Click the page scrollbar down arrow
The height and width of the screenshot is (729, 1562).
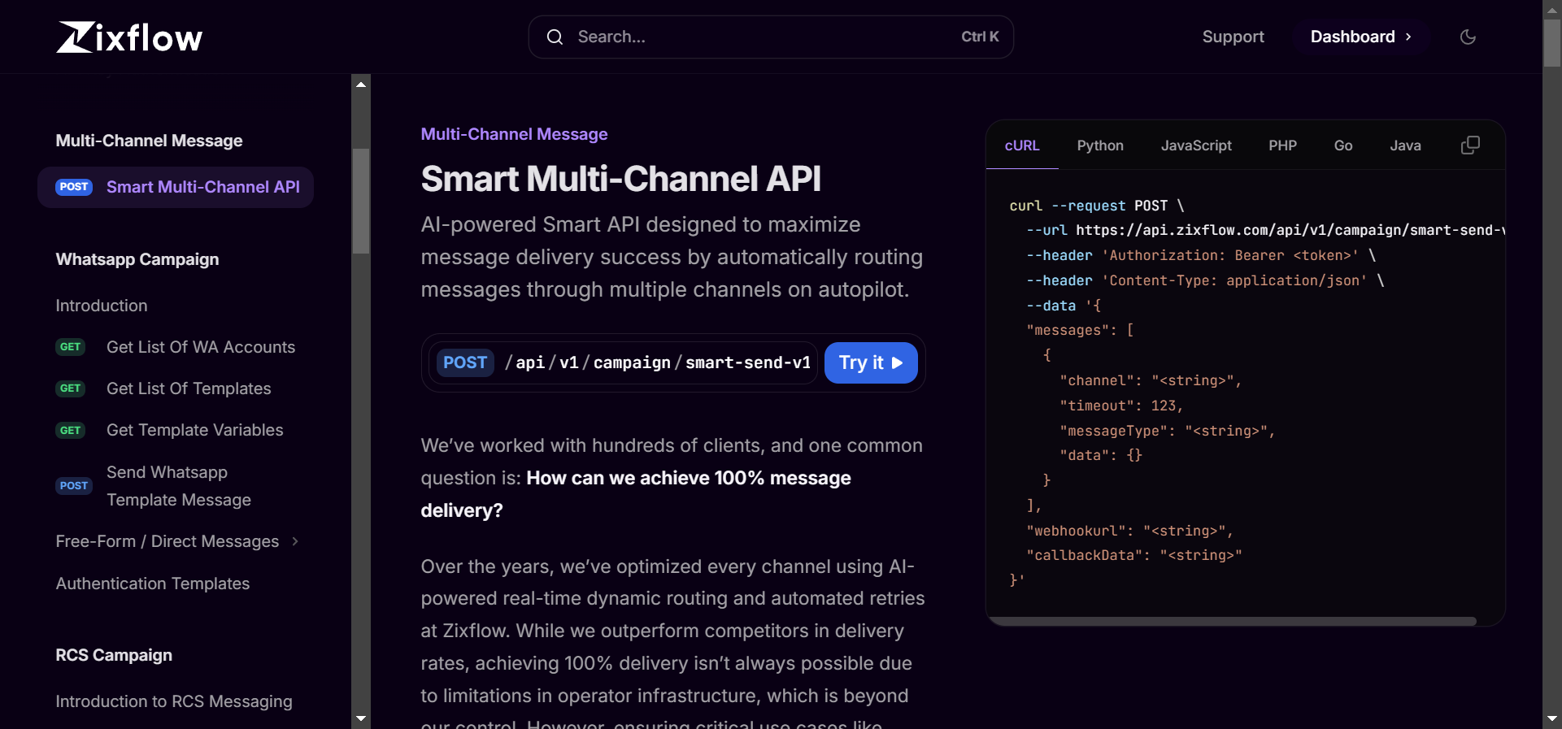click(x=1552, y=719)
